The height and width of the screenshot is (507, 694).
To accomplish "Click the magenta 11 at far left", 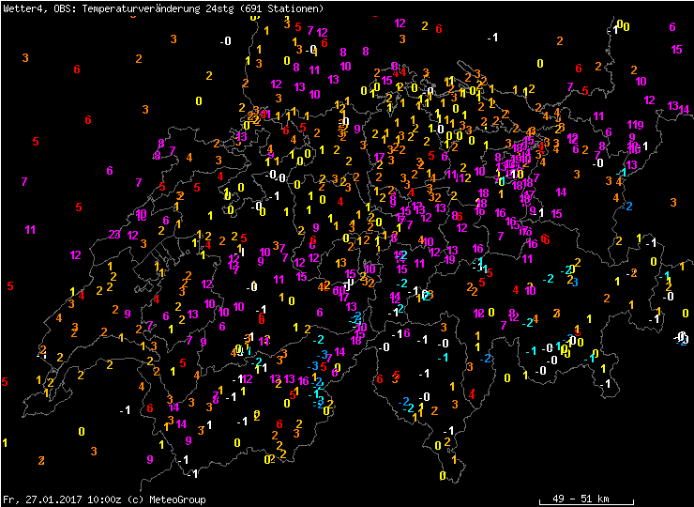I will point(31,229).
